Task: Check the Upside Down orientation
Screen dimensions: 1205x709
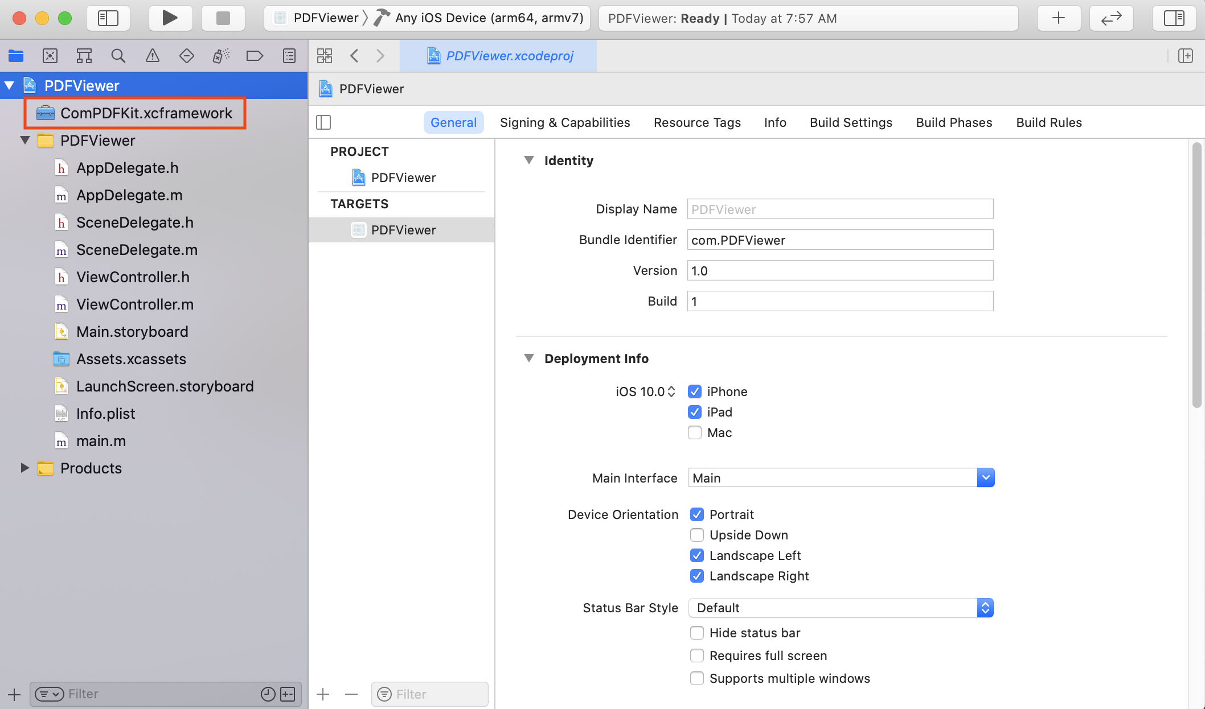Action: click(x=696, y=535)
